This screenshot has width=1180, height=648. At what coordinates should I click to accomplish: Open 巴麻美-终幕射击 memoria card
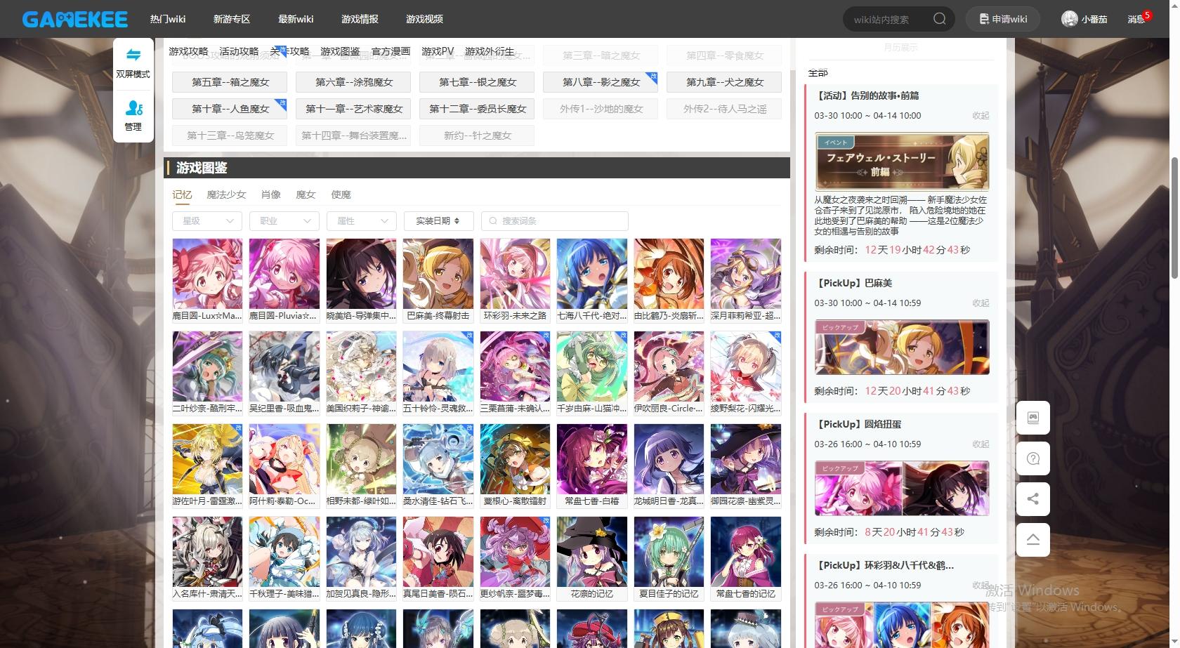point(438,280)
